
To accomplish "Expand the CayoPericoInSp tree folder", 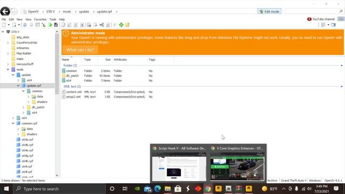I will point(8,43).
